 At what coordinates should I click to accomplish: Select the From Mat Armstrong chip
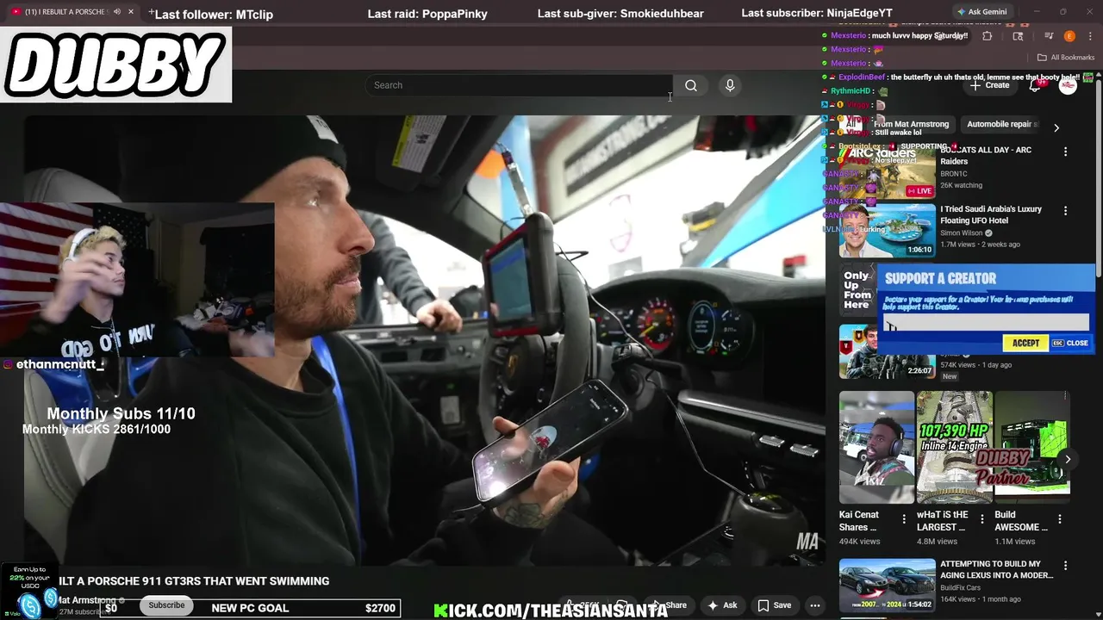[911, 124]
